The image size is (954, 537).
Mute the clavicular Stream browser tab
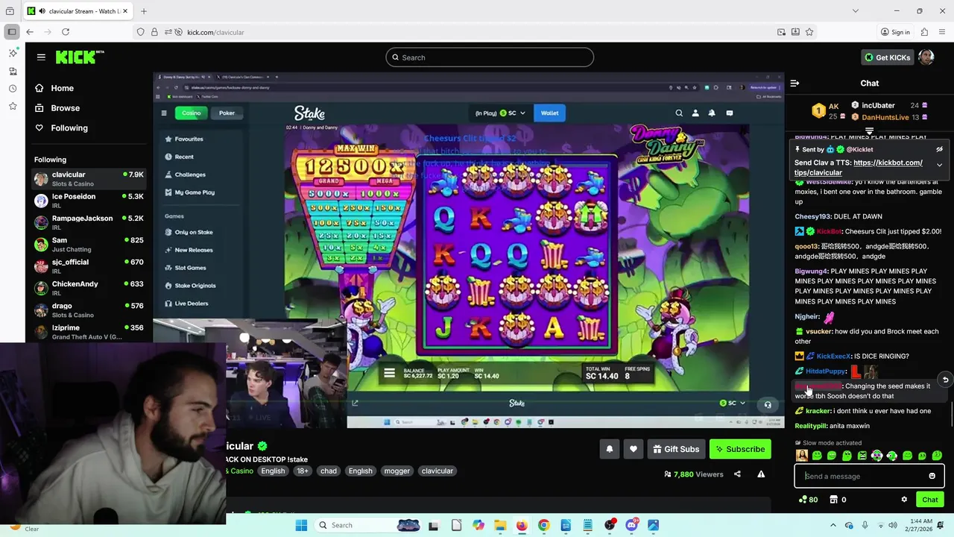click(x=41, y=11)
